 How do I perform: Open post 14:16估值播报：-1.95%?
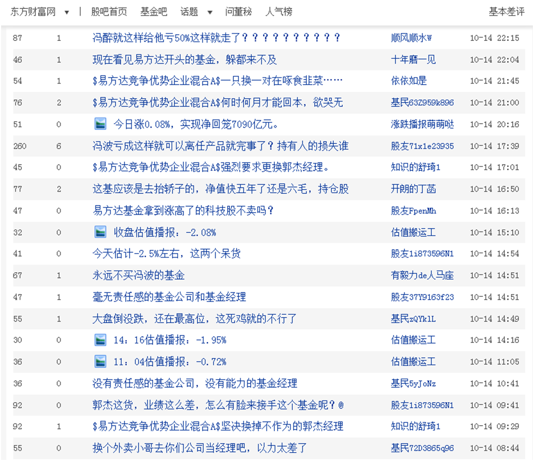170,340
